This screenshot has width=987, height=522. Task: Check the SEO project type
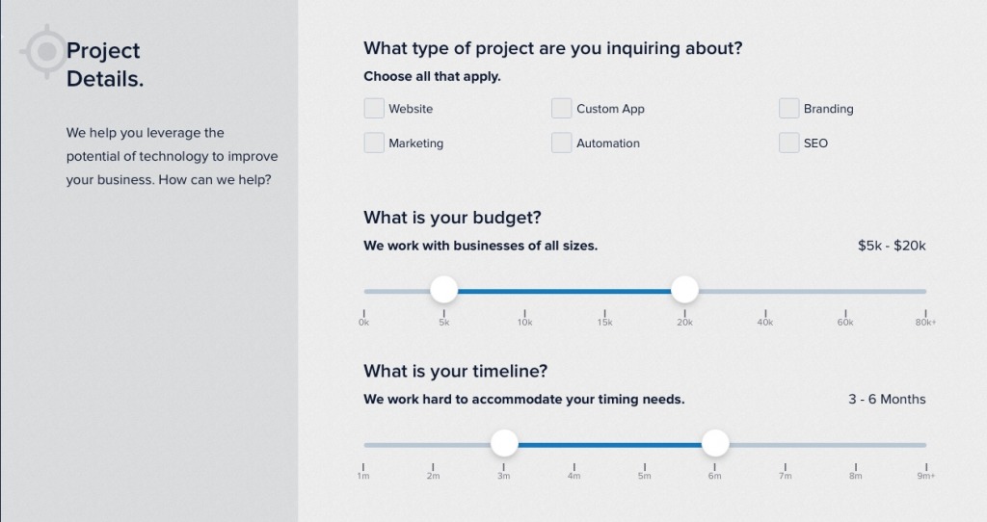tap(788, 143)
